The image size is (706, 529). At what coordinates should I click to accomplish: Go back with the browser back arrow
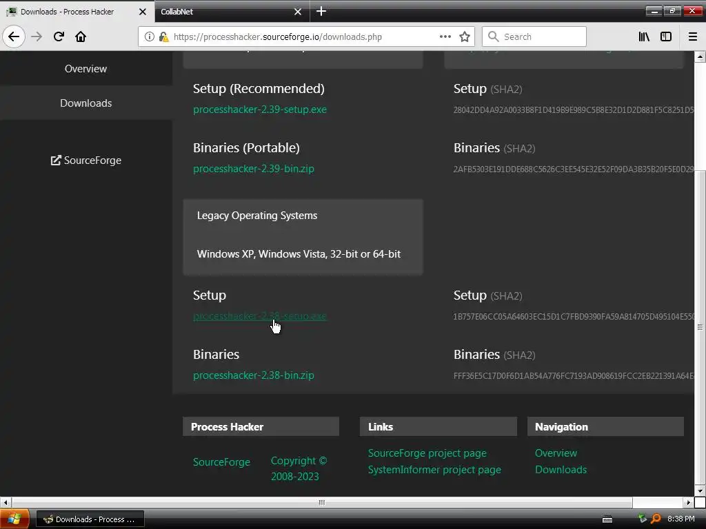tap(14, 37)
